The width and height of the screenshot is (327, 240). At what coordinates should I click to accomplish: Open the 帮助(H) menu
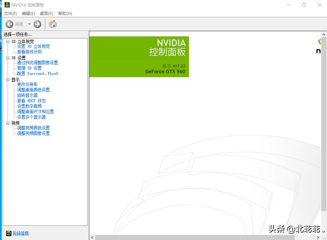pos(65,14)
